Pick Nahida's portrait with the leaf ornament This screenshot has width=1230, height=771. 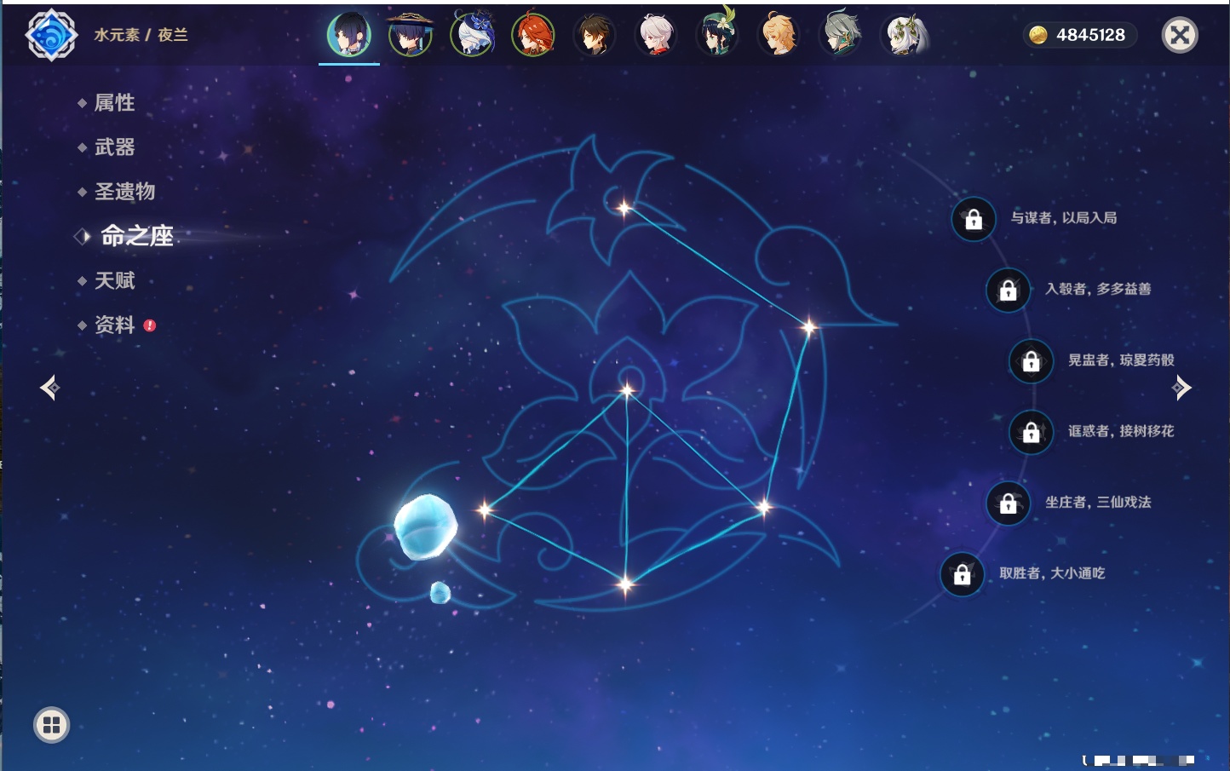(903, 35)
